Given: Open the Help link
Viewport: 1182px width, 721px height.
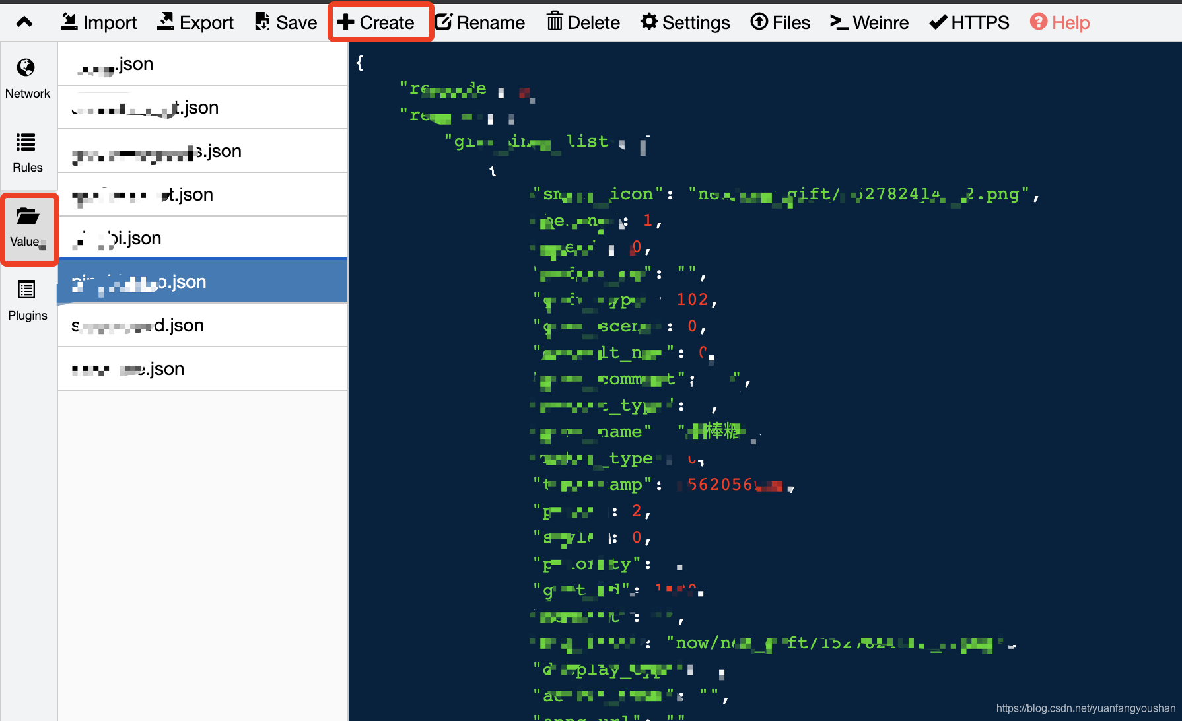Looking at the screenshot, I should click(x=1059, y=22).
